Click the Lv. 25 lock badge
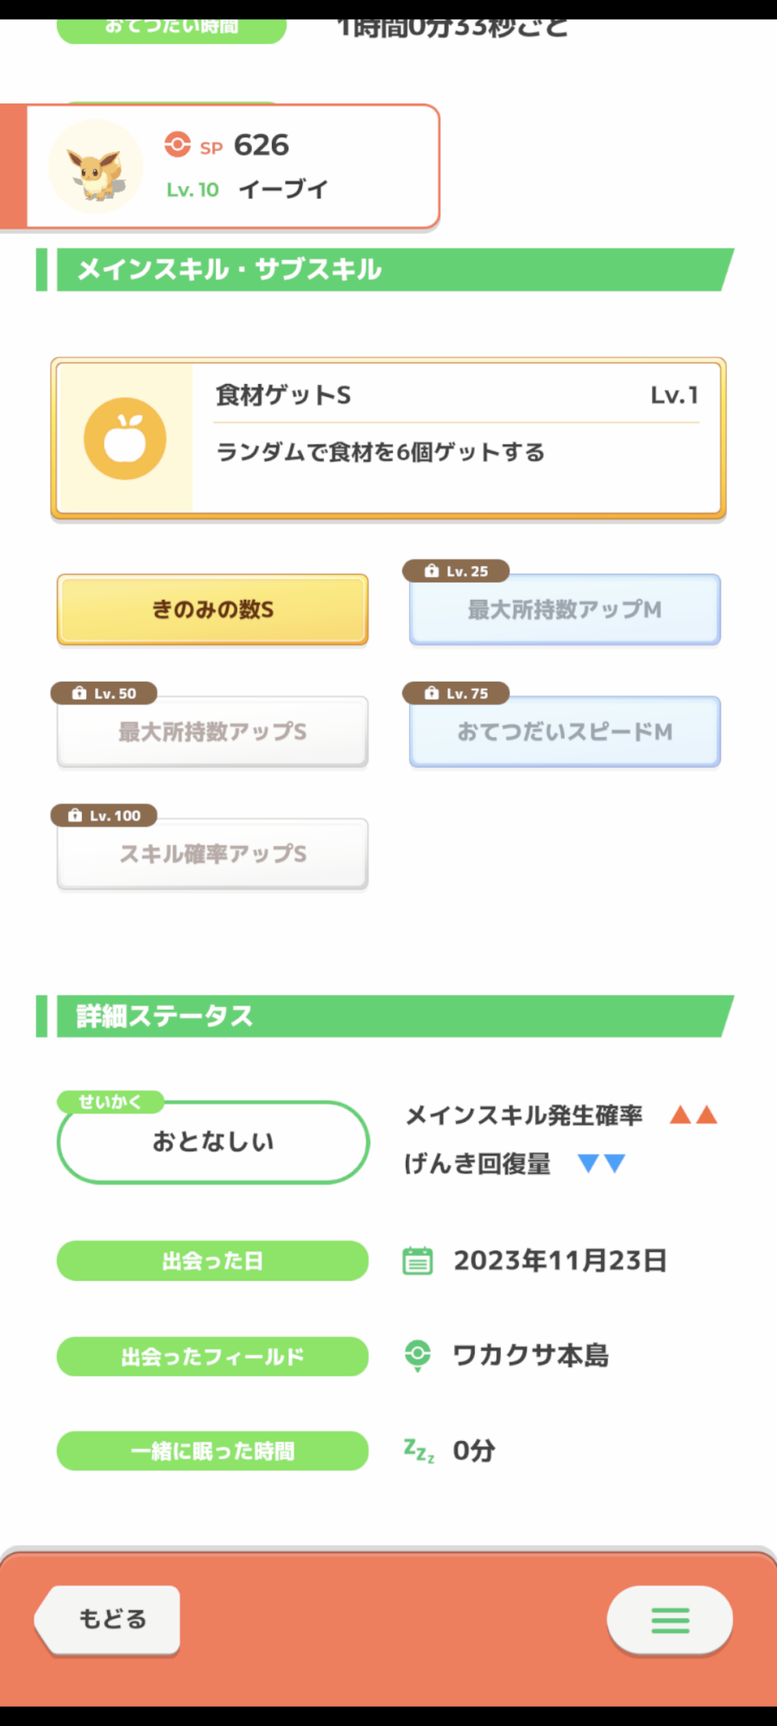The height and width of the screenshot is (1726, 777). [456, 571]
